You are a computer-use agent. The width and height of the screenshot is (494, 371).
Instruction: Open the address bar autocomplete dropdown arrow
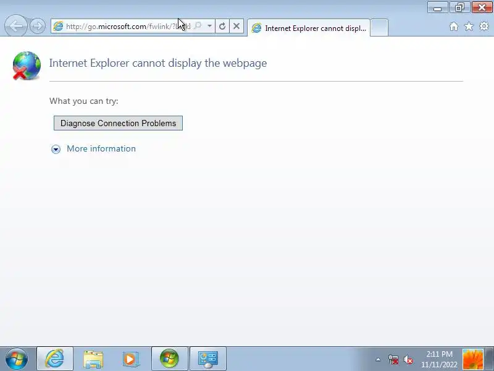[x=209, y=26]
